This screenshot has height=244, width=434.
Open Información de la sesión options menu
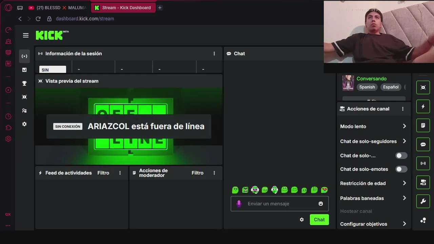point(214,54)
